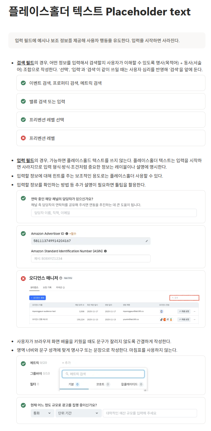This screenshot has height=431, width=211.
Task: Click green check icon beside 밸류 검색 또는 입력
Action: (23, 101)
